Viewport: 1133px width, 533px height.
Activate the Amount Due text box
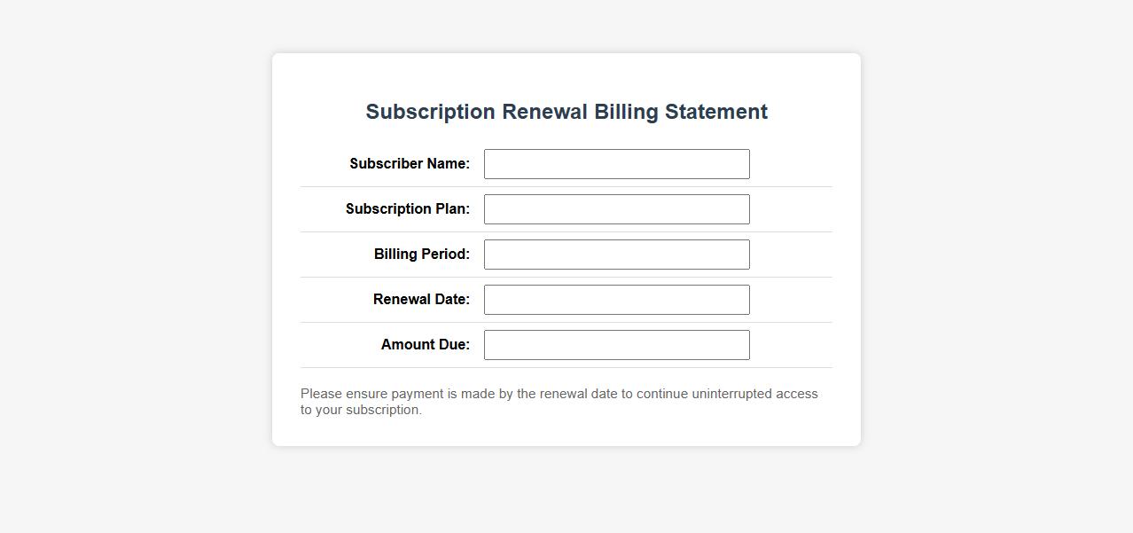tap(616, 345)
